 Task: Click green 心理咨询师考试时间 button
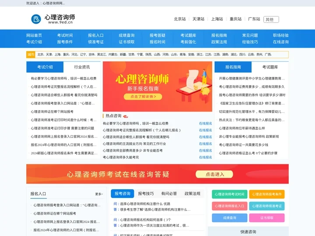pyautogui.click(x=230, y=194)
